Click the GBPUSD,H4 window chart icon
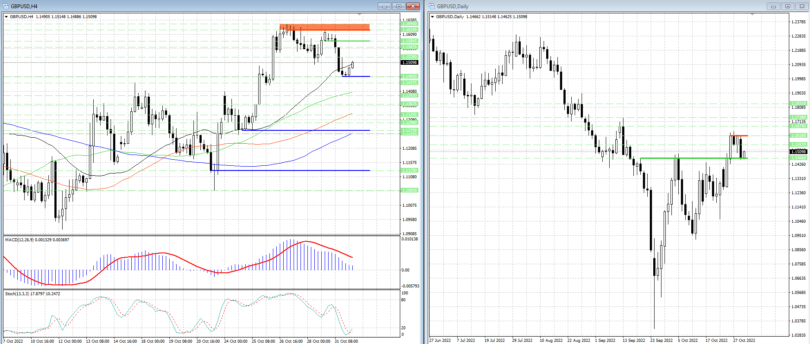Image resolution: width=810 pixels, height=344 pixels. click(x=6, y=6)
